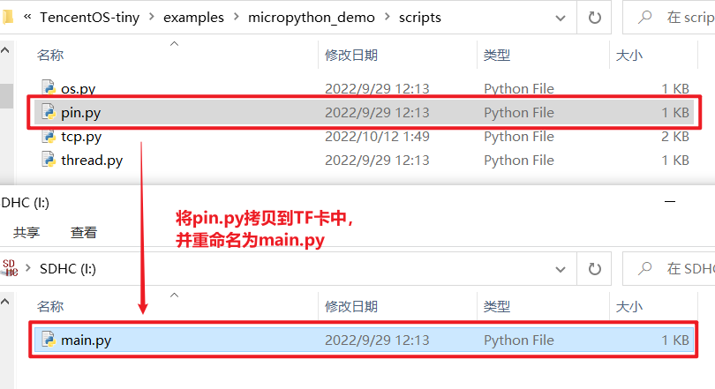Click the os.py file icon

point(49,87)
